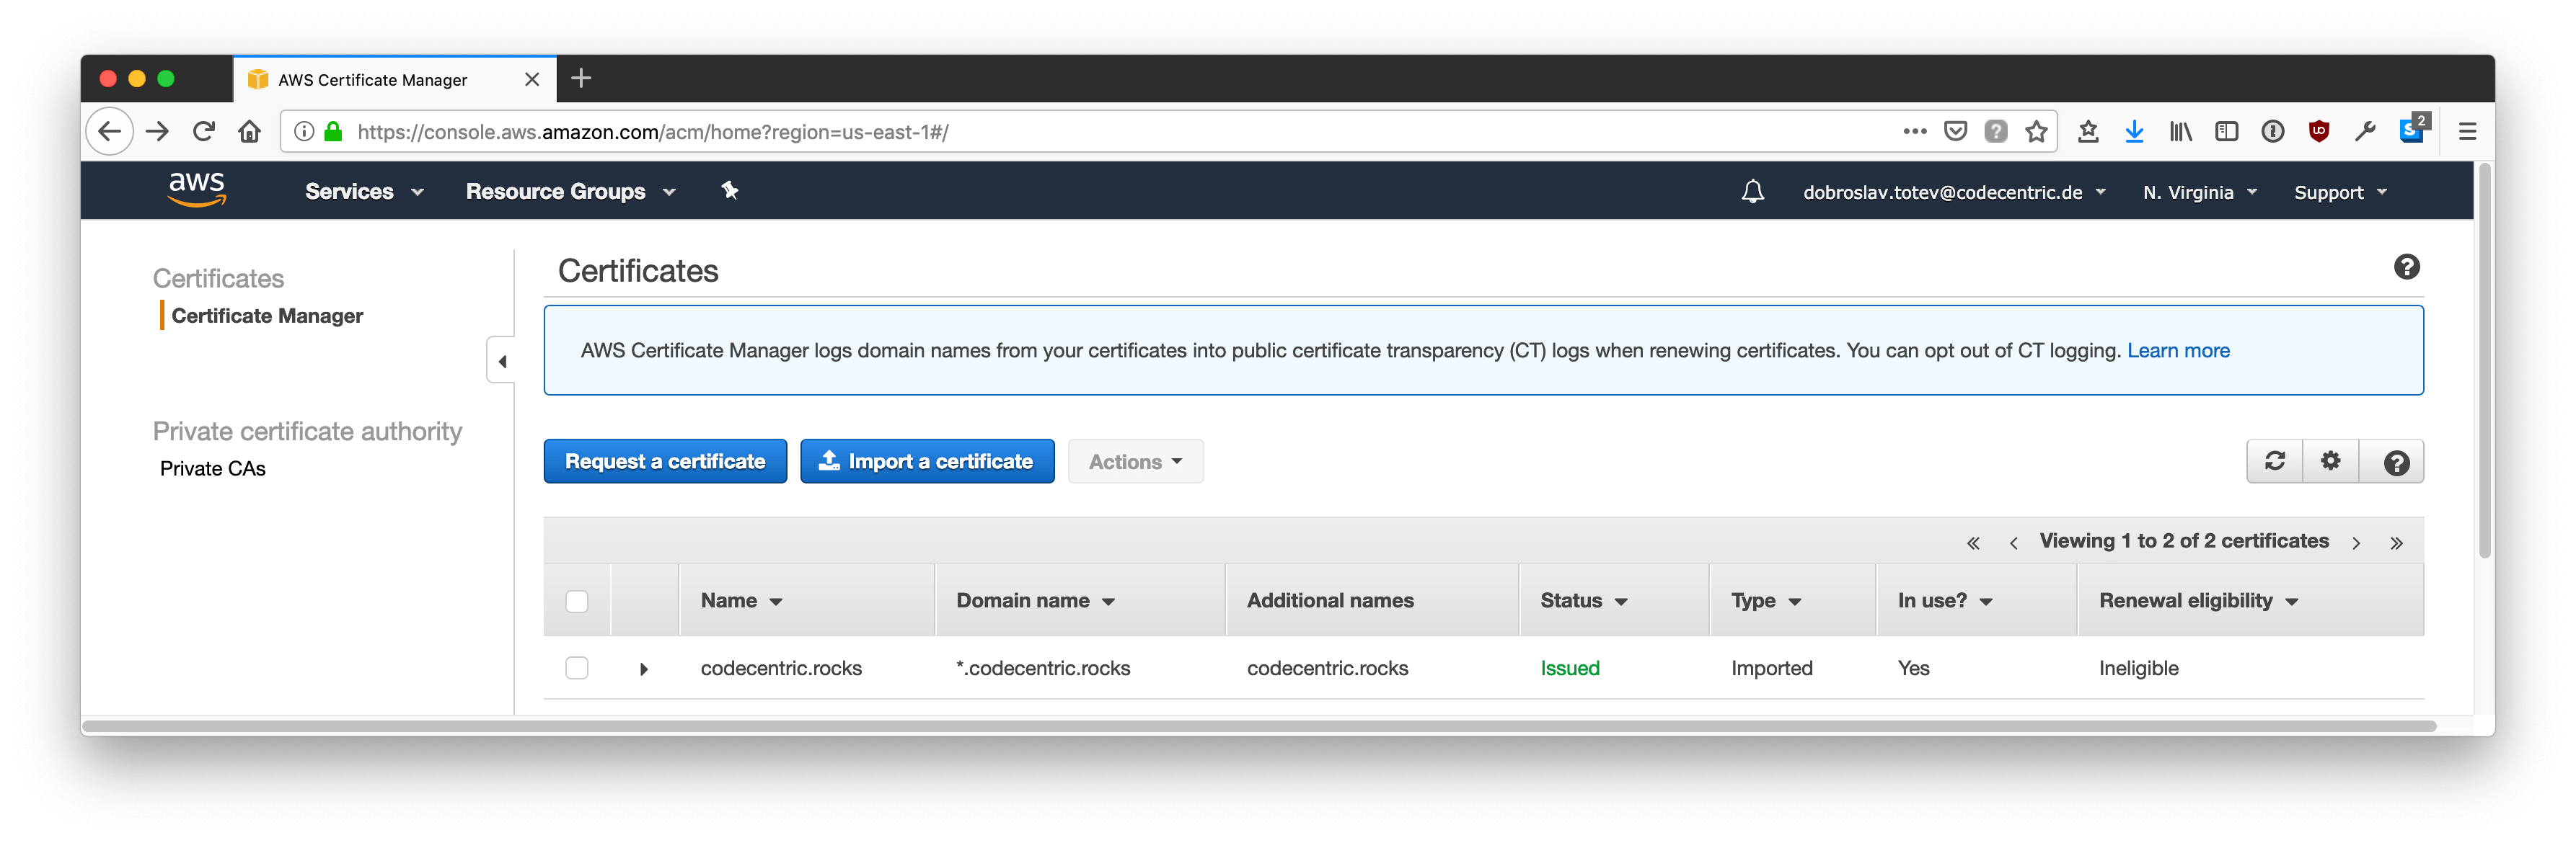Screen dimensions: 2576x843
Task: Open the Services dropdown menu
Action: 365,192
